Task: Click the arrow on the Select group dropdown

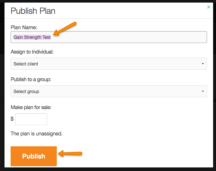Action: click(203, 91)
